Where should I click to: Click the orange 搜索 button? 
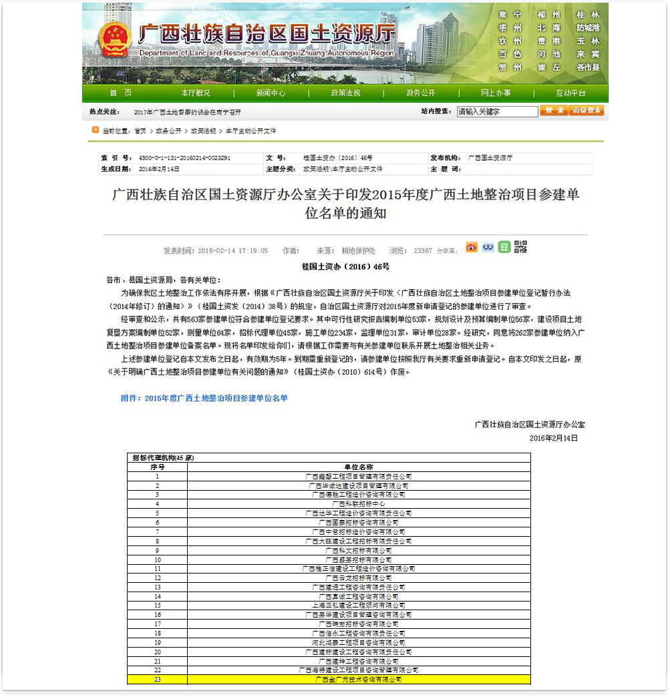(554, 111)
